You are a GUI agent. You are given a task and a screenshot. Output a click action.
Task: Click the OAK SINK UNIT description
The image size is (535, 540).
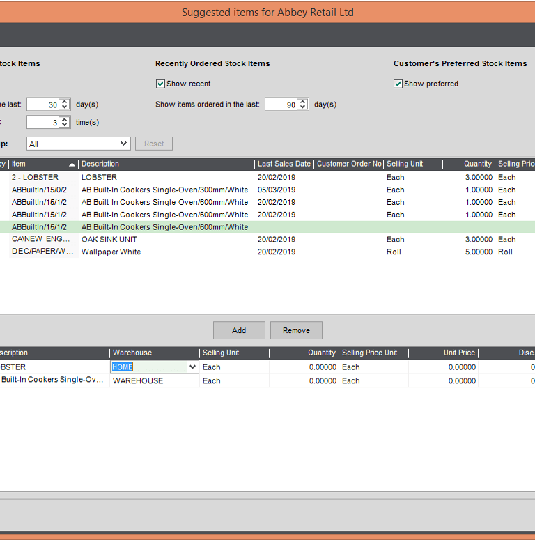109,240
